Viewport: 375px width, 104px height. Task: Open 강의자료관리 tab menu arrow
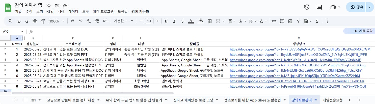(x=316, y=100)
